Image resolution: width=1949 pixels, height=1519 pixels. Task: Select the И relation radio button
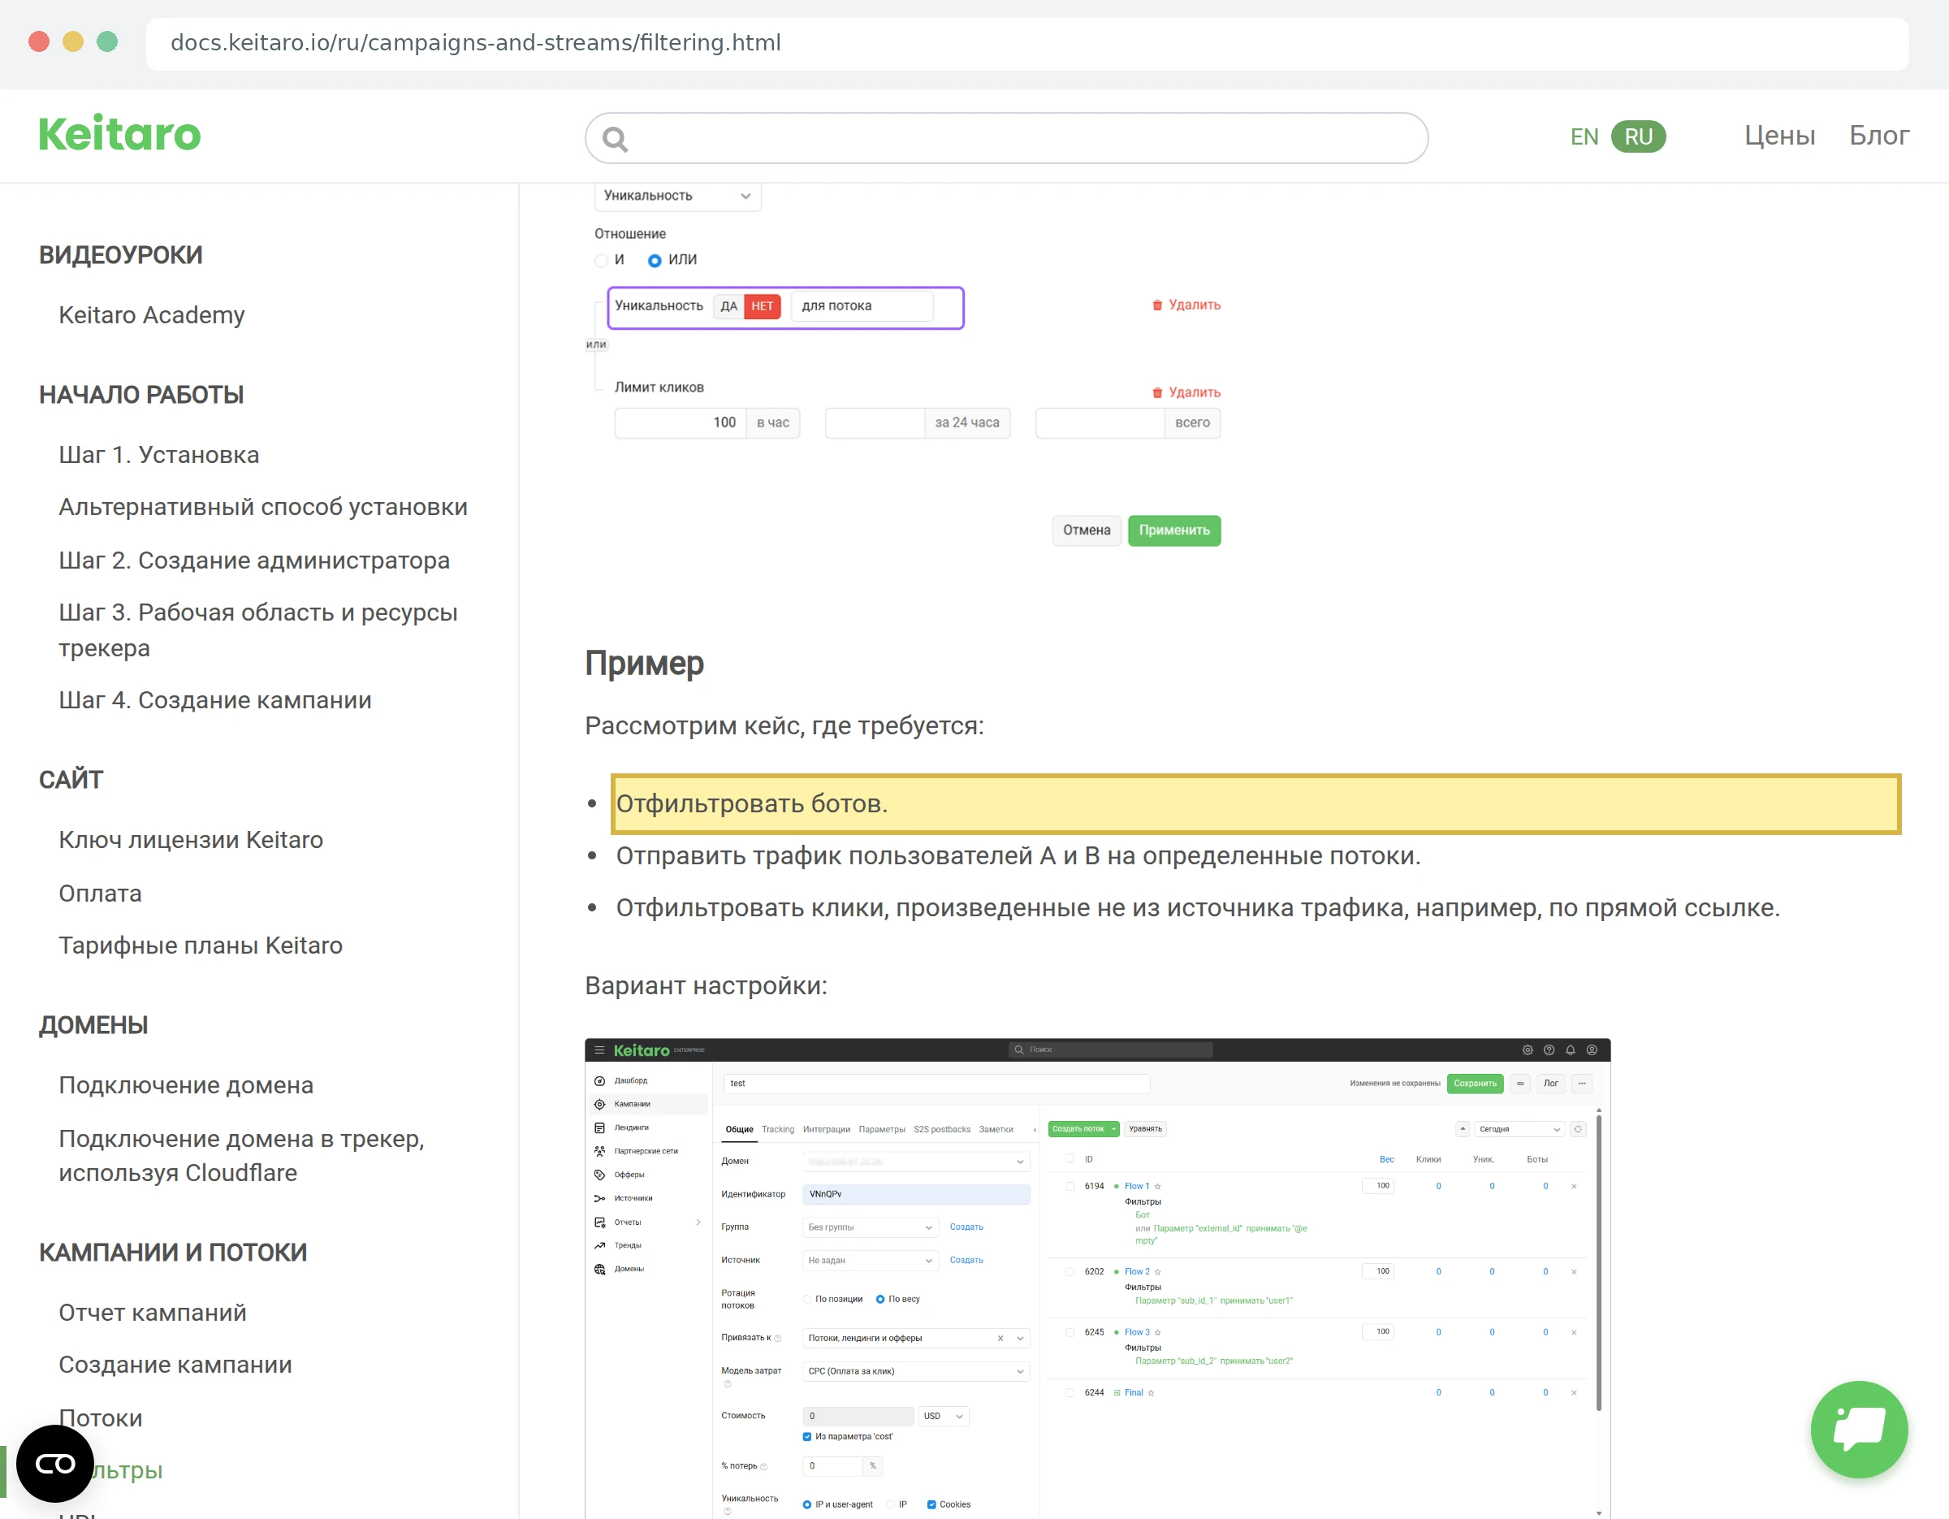pos(602,261)
